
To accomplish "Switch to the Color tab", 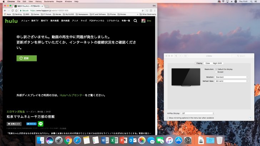I will tap(207, 63).
